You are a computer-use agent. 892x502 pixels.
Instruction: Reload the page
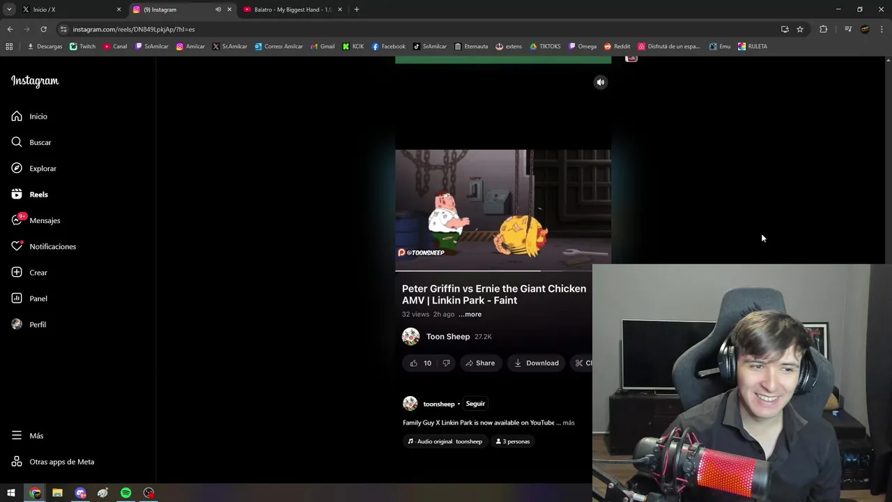43,29
